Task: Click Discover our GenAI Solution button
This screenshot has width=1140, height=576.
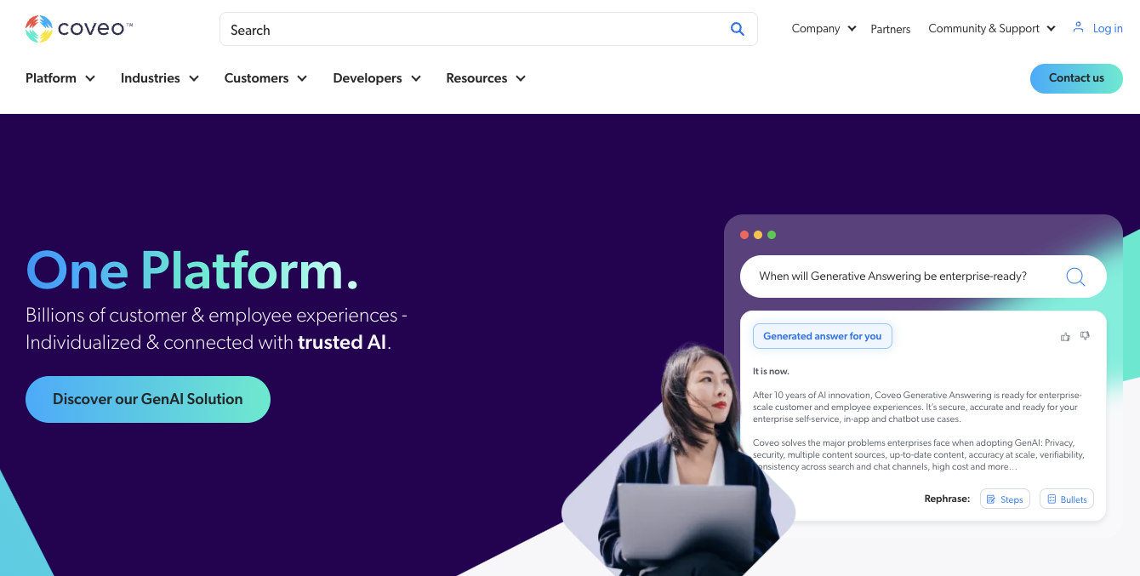Action: (148, 399)
